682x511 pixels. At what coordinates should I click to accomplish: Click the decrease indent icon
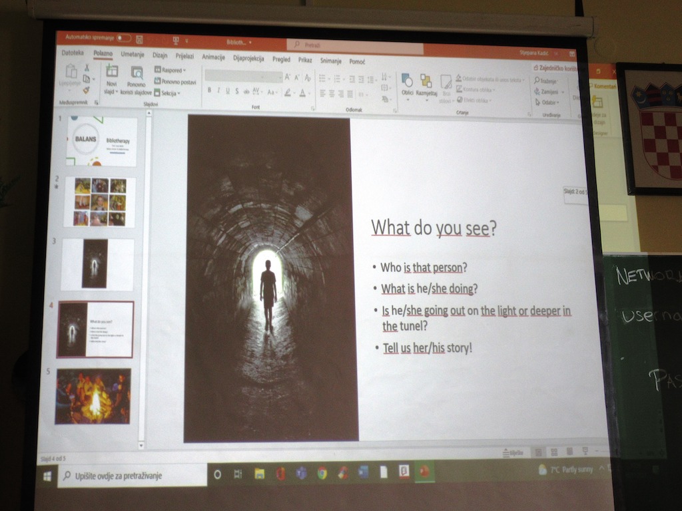352,79
